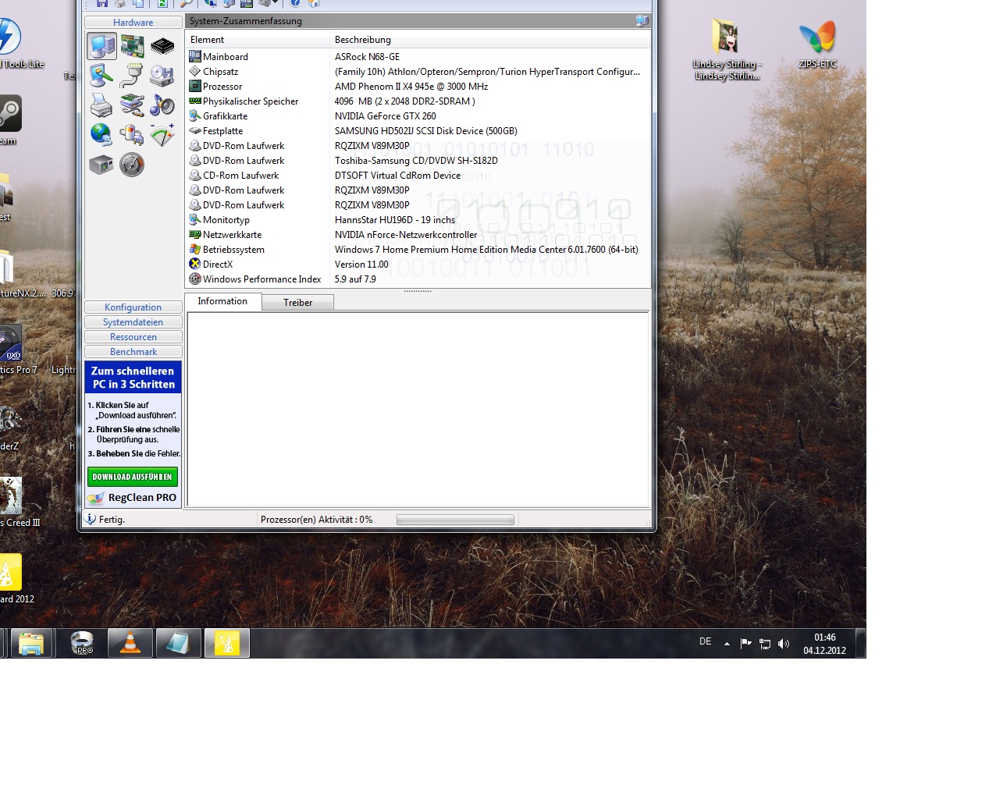Click the volume speaker tray icon
Image resolution: width=1003 pixels, height=799 pixels.
tap(784, 644)
